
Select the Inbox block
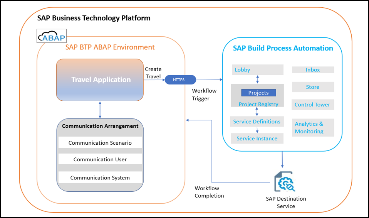[x=313, y=70]
